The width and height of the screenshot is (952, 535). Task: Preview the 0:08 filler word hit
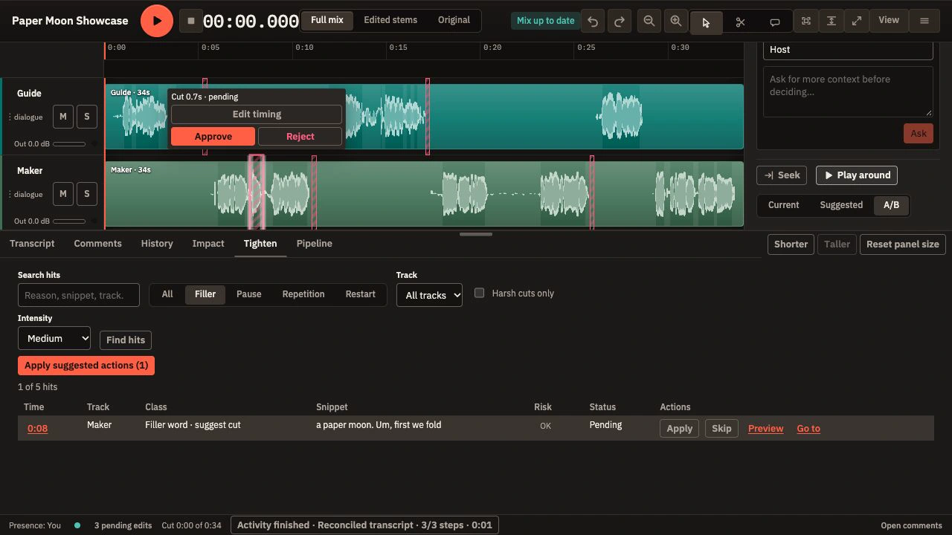click(x=766, y=429)
